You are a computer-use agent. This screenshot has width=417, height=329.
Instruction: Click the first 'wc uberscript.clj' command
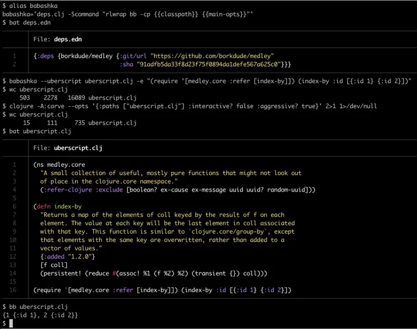(x=38, y=89)
